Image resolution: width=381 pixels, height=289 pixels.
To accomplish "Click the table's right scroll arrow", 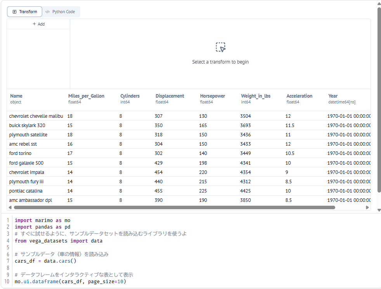I will (x=367, y=208).
